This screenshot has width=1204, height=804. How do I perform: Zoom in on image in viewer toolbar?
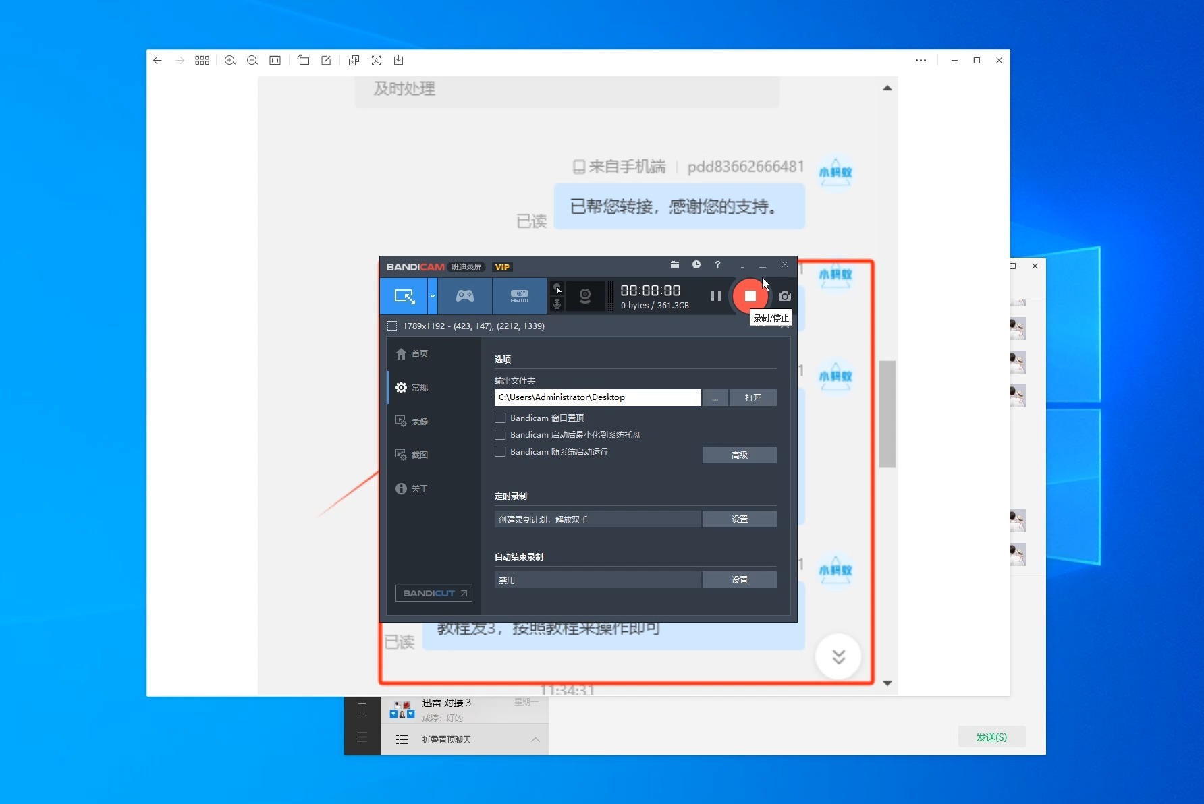click(230, 60)
